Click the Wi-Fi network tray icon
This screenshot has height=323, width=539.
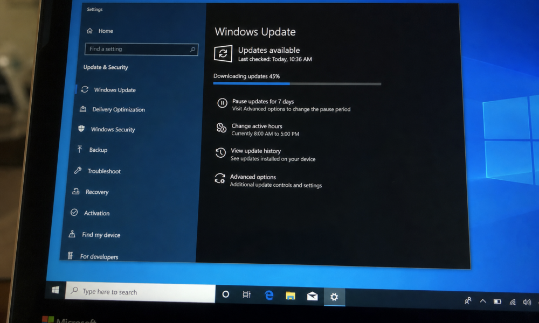513,302
